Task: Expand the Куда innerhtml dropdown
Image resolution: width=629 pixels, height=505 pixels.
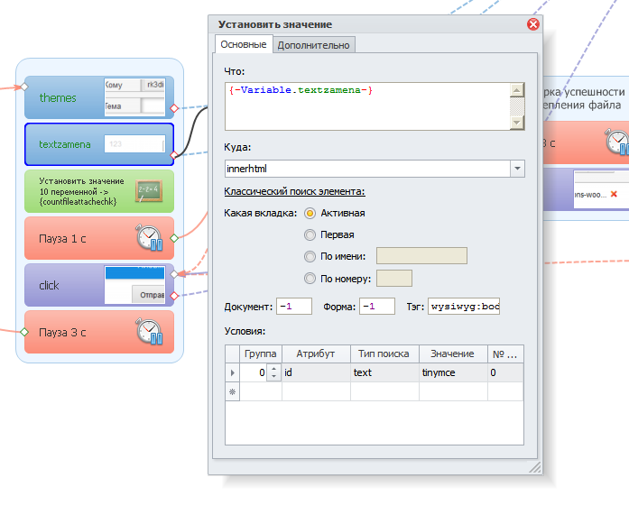Action: coord(517,169)
